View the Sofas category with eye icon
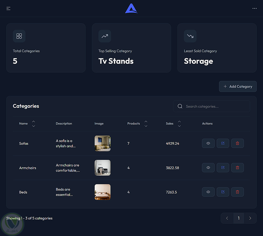Screen dimensions: 263x236 208,143
